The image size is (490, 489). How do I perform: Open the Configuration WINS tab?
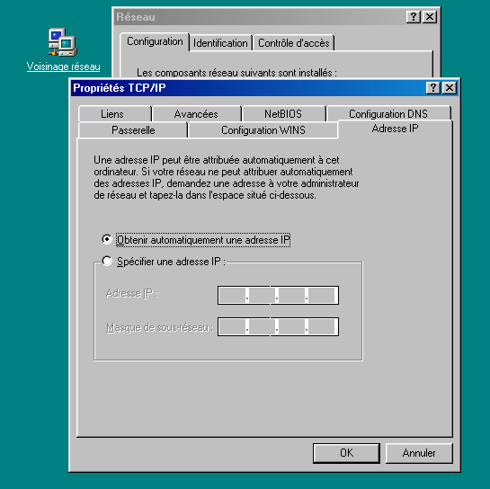pyautogui.click(x=263, y=130)
